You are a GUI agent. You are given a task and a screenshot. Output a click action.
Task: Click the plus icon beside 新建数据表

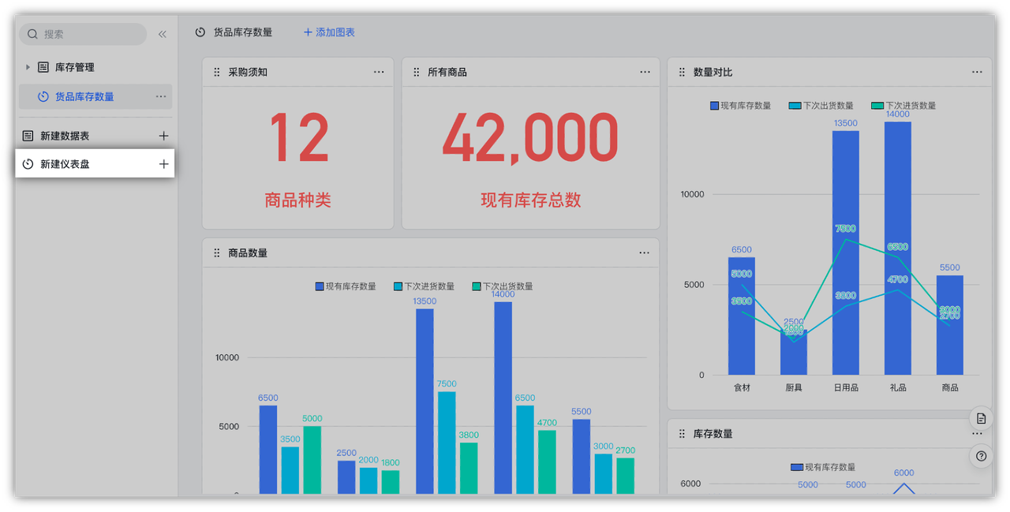163,136
